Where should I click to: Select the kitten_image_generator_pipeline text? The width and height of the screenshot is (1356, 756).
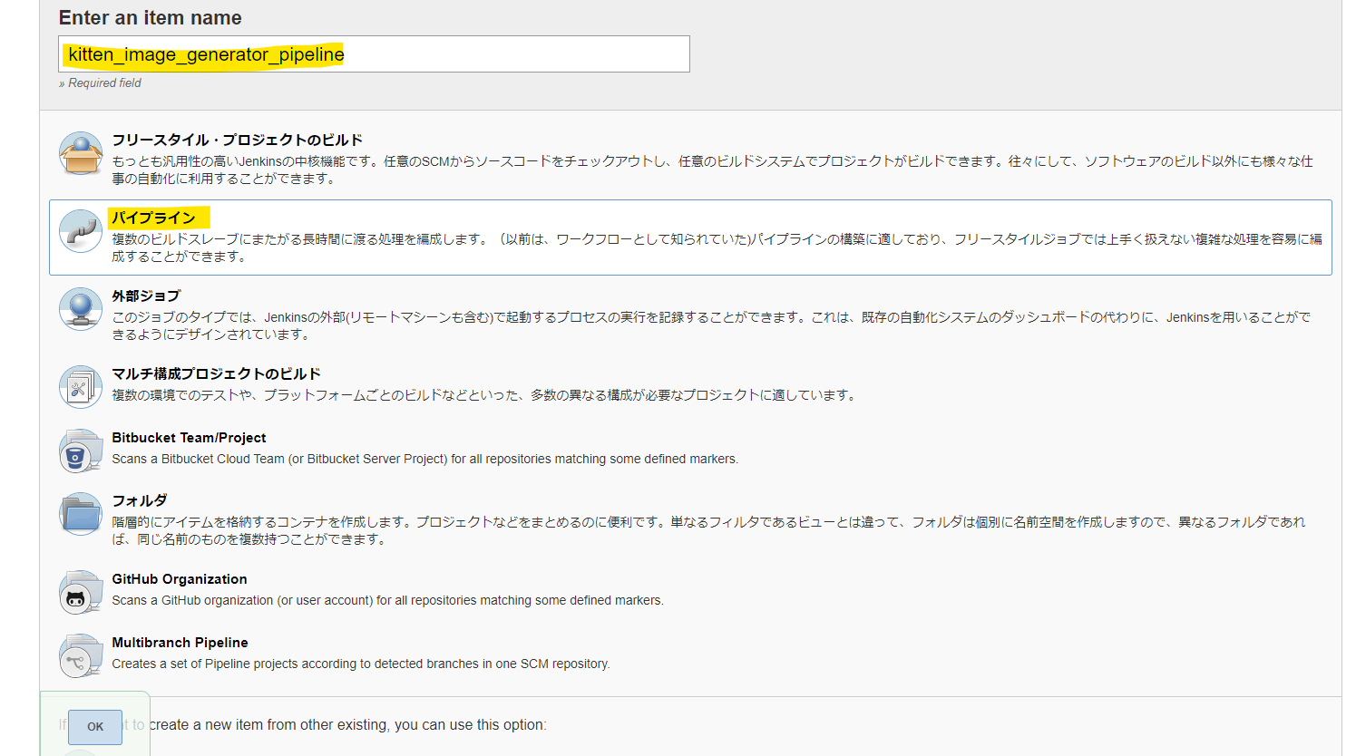[x=204, y=54]
